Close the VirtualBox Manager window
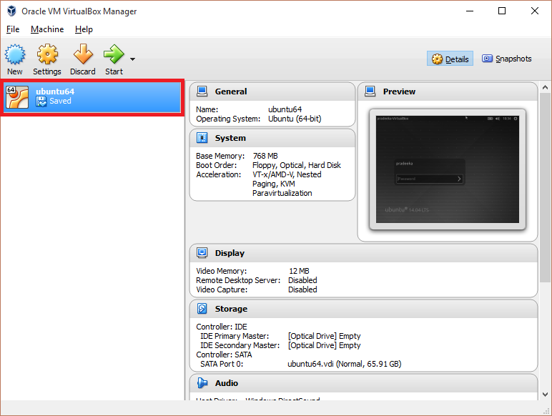Image resolution: width=552 pixels, height=416 pixels. (535, 11)
